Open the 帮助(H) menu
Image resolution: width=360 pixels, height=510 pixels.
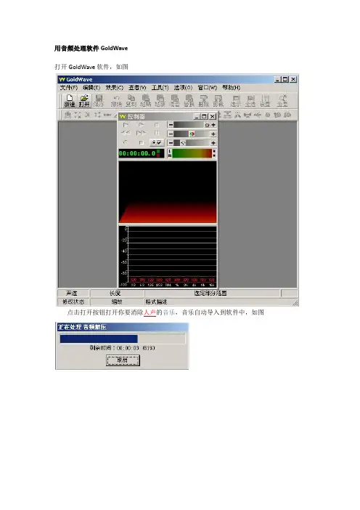[x=231, y=87]
